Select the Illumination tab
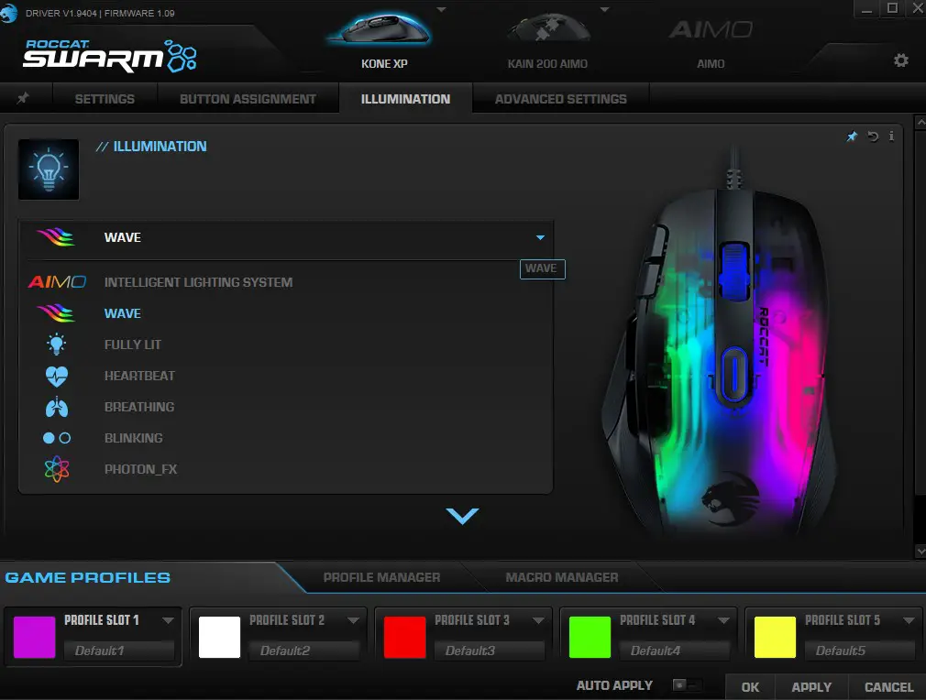 pyautogui.click(x=406, y=99)
